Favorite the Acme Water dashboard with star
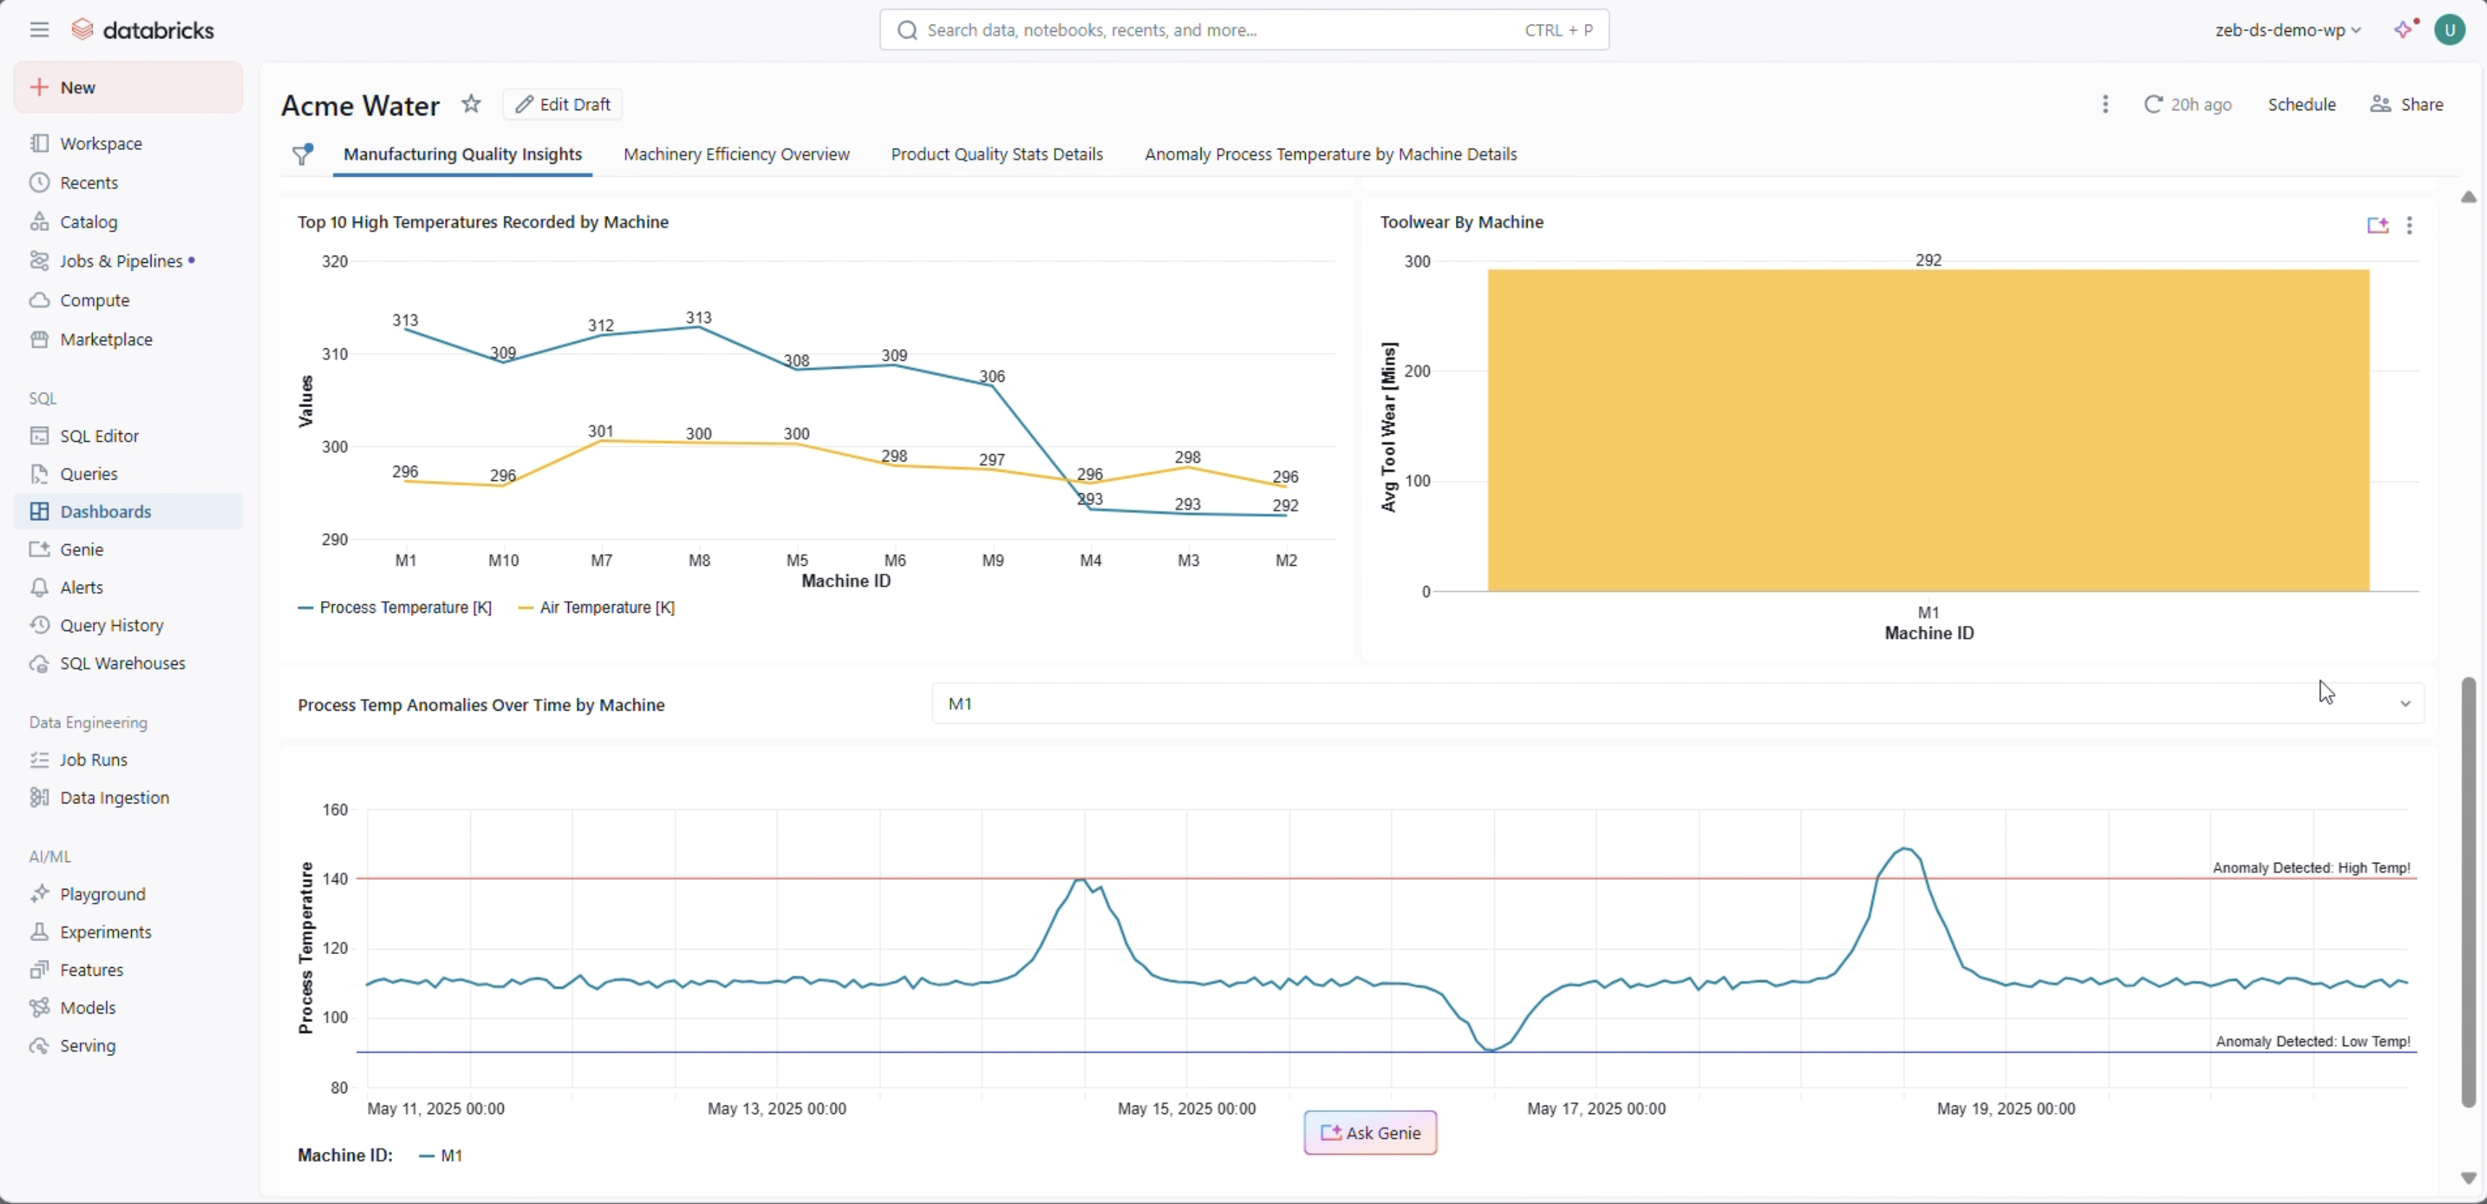The image size is (2487, 1204). tap(470, 104)
